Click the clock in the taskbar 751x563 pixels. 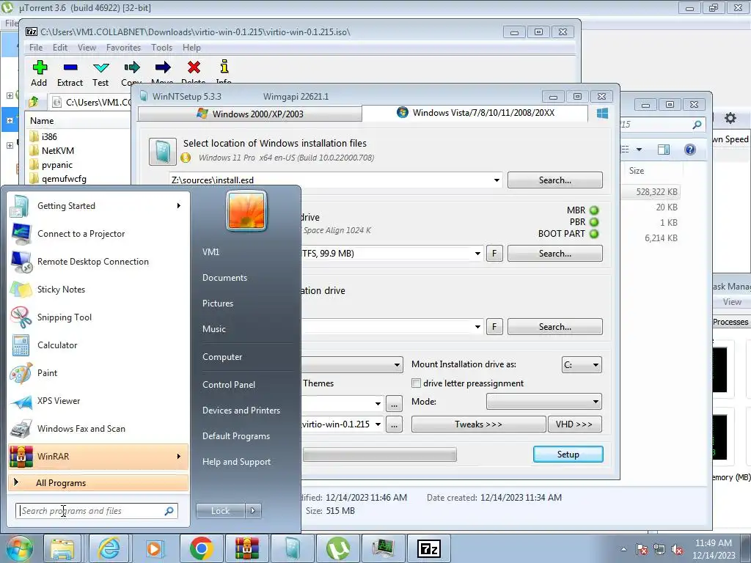[713, 549]
